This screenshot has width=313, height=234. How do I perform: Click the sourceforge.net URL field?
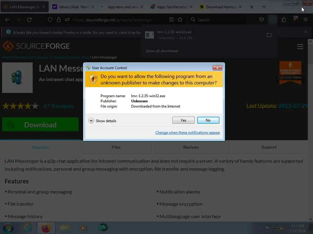pos(112,20)
